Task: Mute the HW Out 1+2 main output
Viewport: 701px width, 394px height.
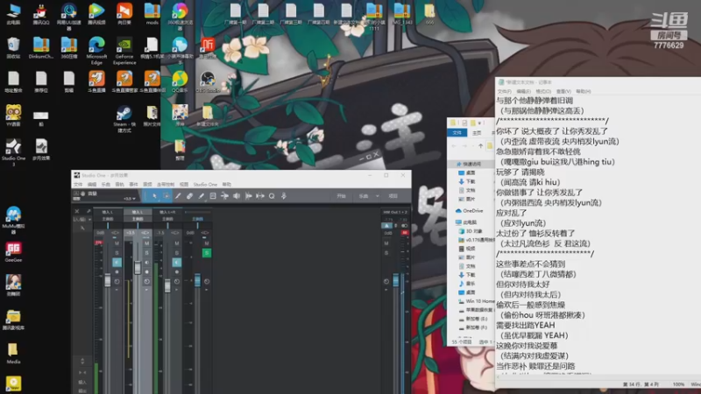Action: 386,243
